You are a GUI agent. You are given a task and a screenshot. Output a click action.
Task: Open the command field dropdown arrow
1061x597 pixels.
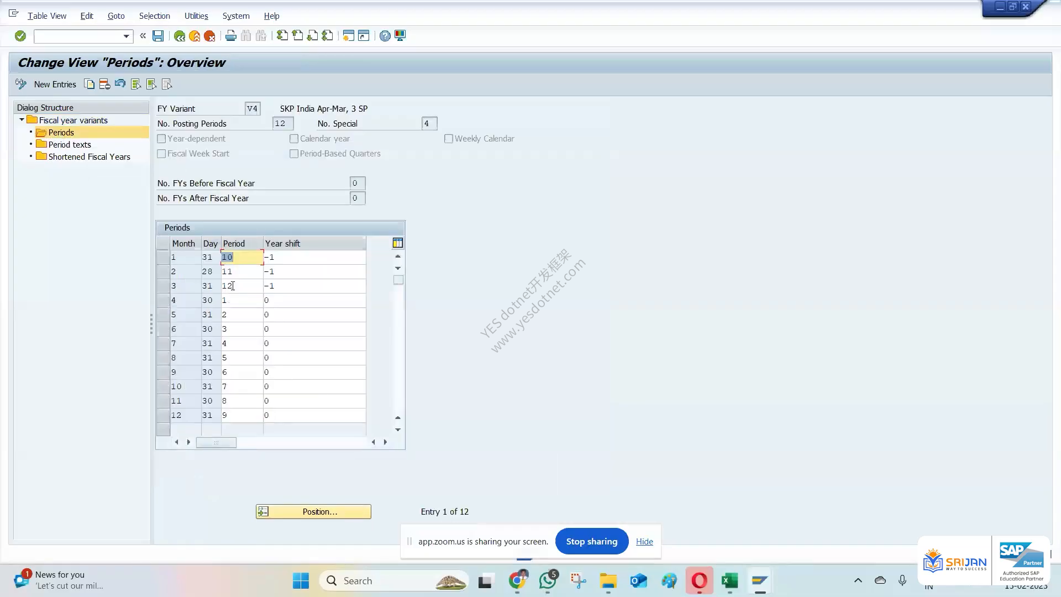tap(126, 36)
